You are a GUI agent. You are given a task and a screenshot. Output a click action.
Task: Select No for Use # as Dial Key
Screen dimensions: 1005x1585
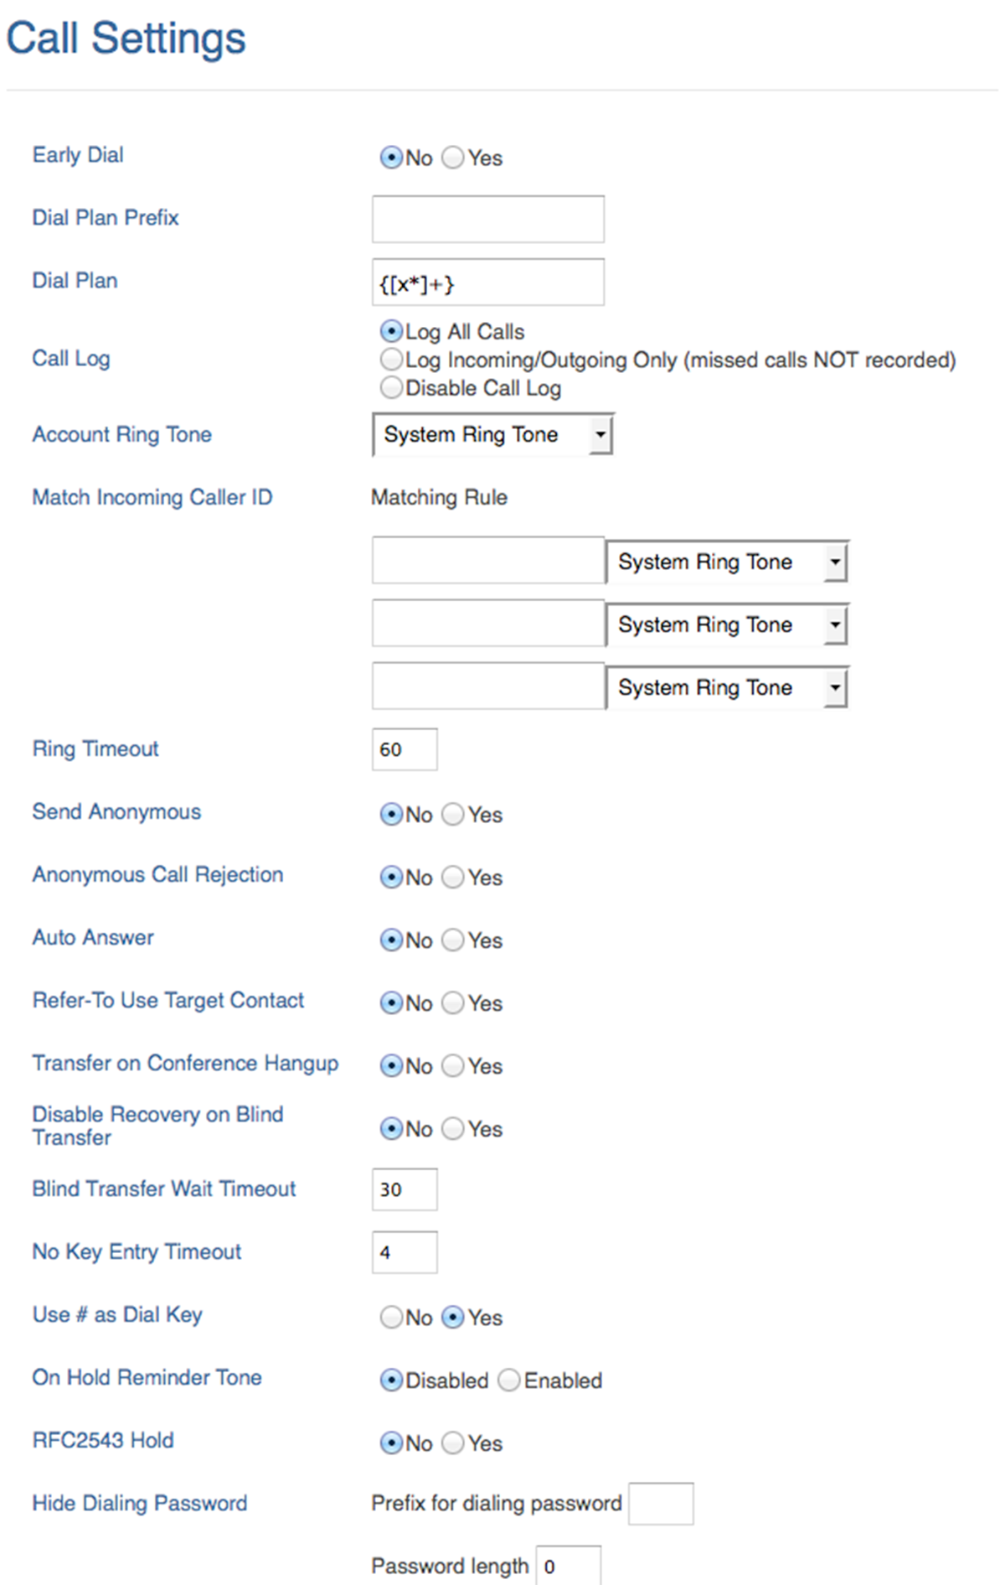(x=391, y=1317)
